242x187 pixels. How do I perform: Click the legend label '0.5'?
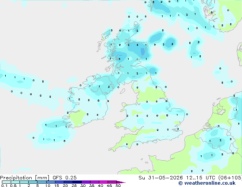point(13,185)
